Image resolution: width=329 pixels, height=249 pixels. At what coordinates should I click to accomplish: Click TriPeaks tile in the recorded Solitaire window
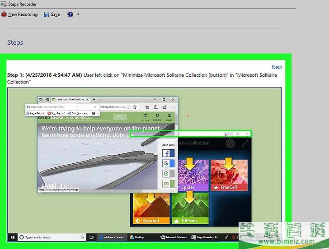[x=190, y=208]
